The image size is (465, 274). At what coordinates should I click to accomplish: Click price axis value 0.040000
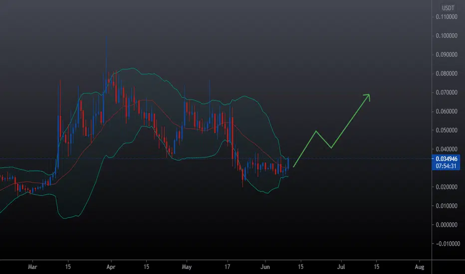(x=447, y=149)
